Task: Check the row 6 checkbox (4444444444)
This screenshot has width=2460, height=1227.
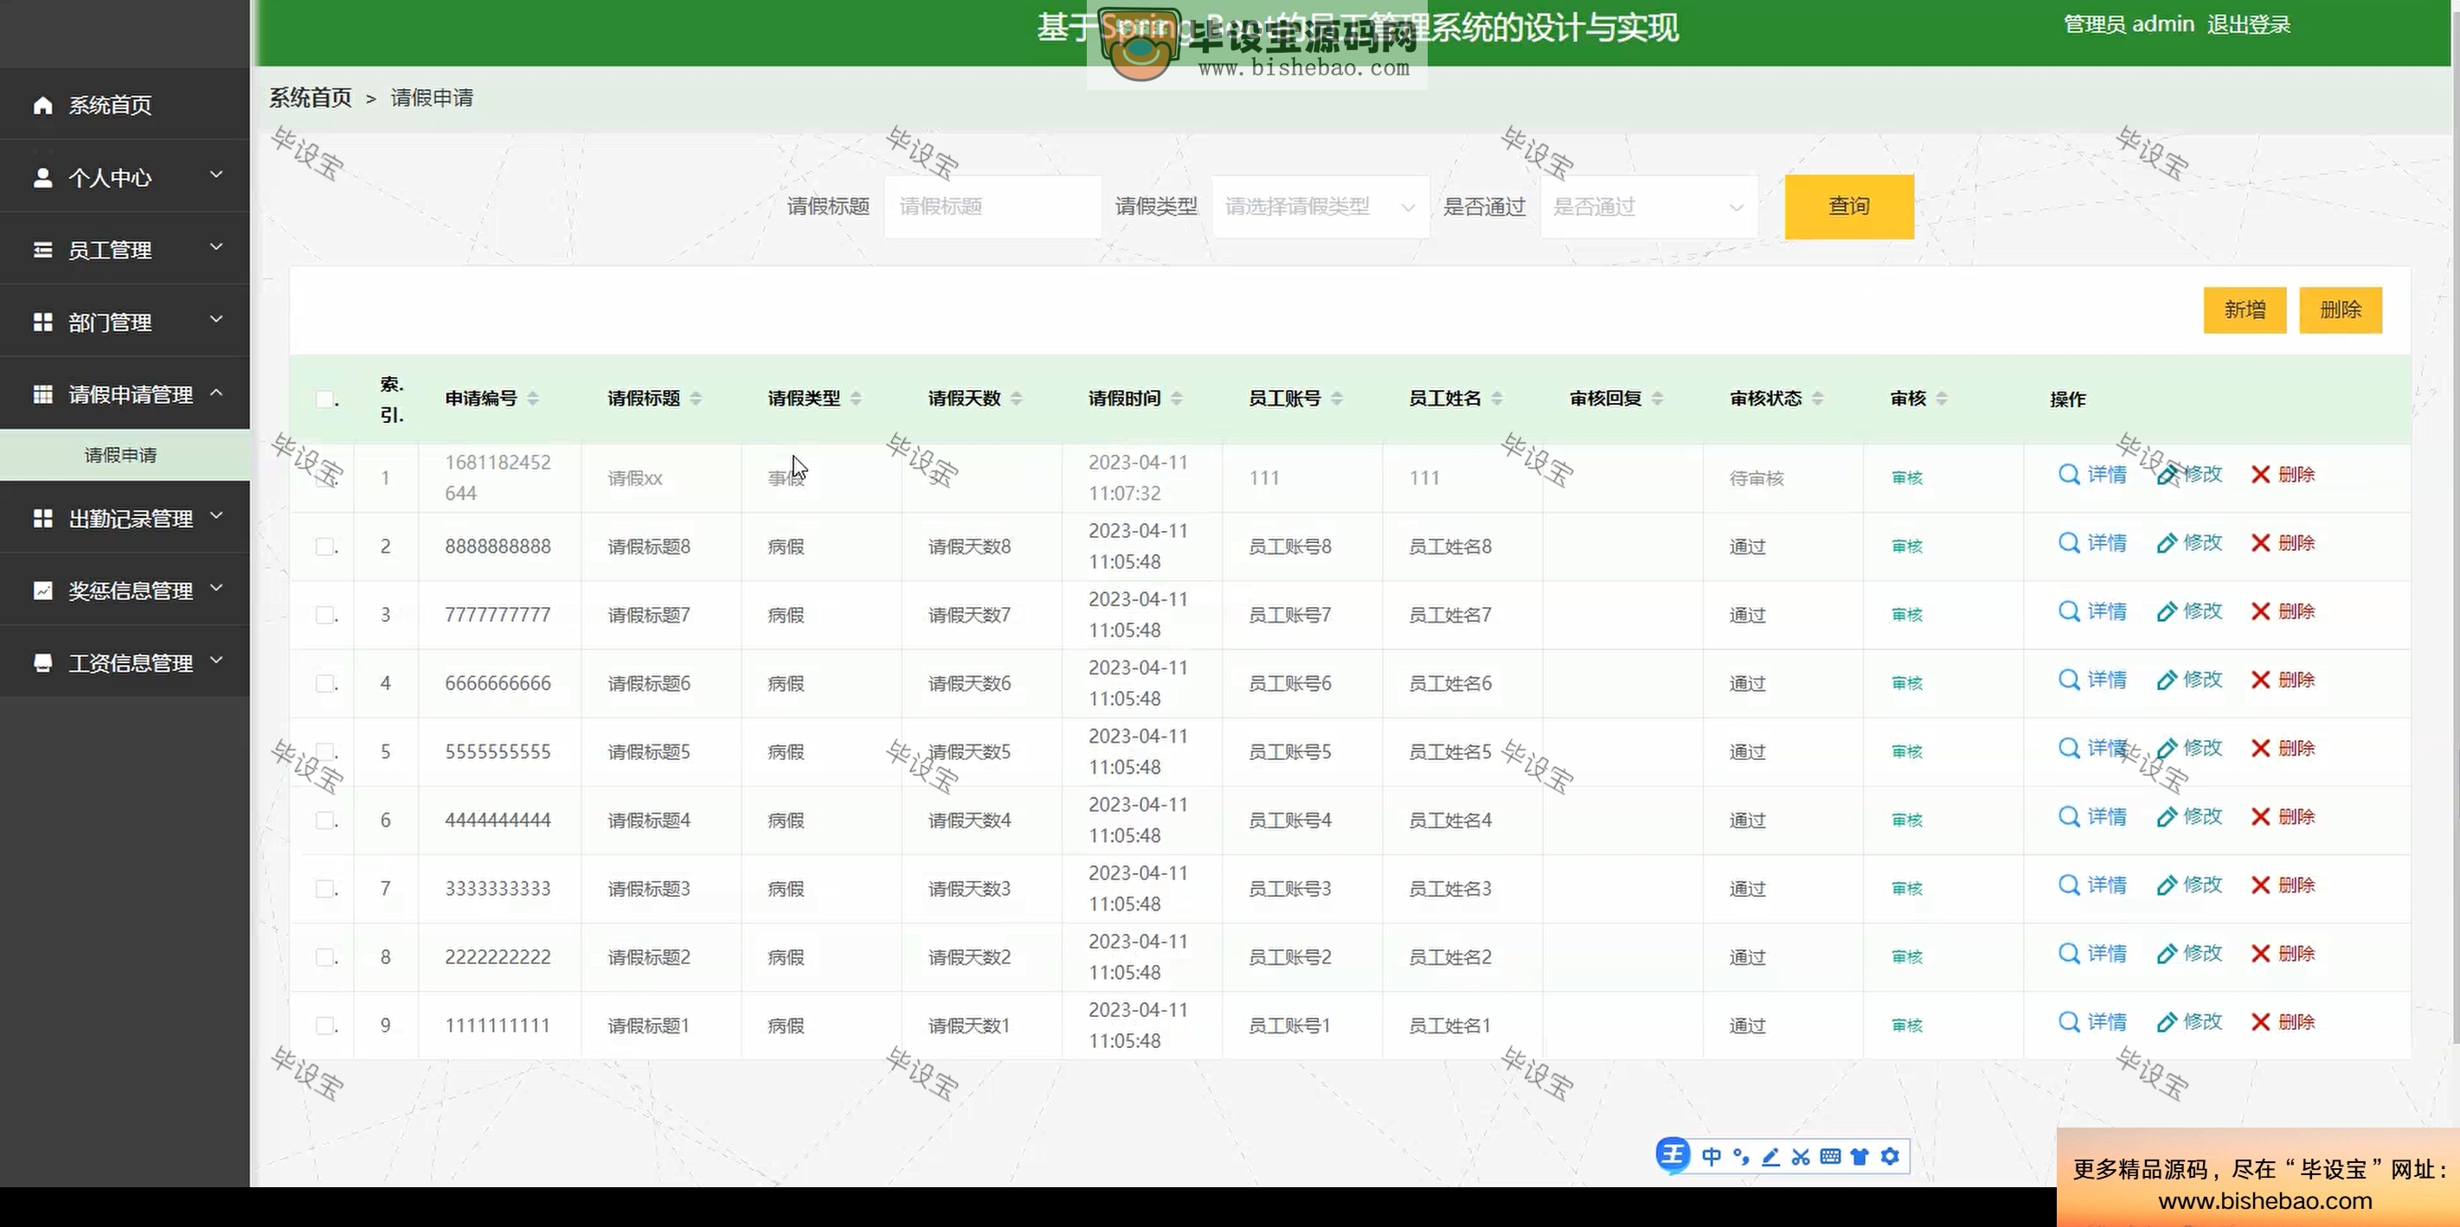Action: pos(324,821)
